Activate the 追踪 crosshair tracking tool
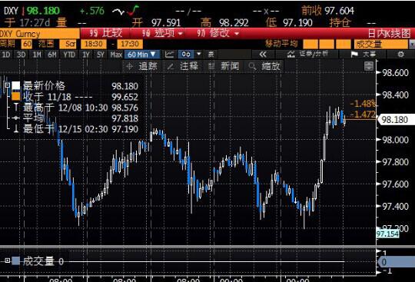The width and height of the screenshot is (415, 282). tap(142, 66)
